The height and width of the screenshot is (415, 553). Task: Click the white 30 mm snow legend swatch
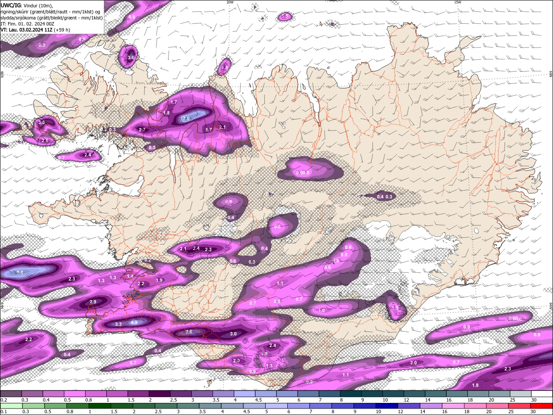pos(542,394)
